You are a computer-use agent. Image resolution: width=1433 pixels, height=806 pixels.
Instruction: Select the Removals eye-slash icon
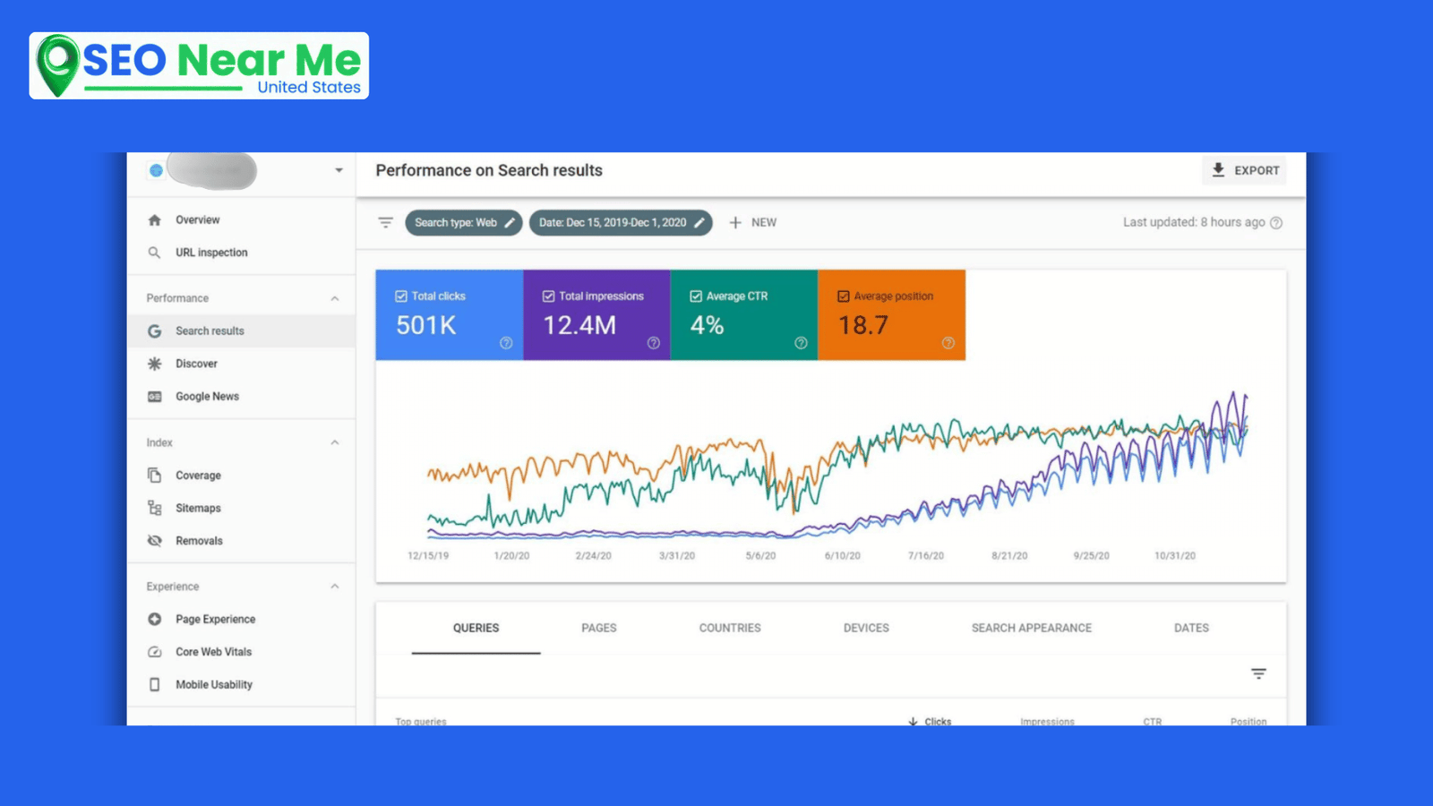[x=155, y=541]
